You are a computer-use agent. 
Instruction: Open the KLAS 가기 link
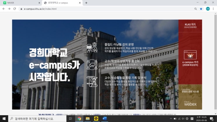(x=190, y=26)
